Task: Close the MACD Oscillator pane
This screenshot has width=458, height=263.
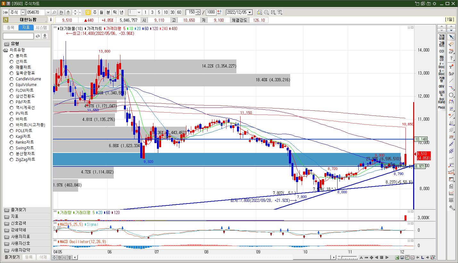Action: pyautogui.click(x=412, y=241)
